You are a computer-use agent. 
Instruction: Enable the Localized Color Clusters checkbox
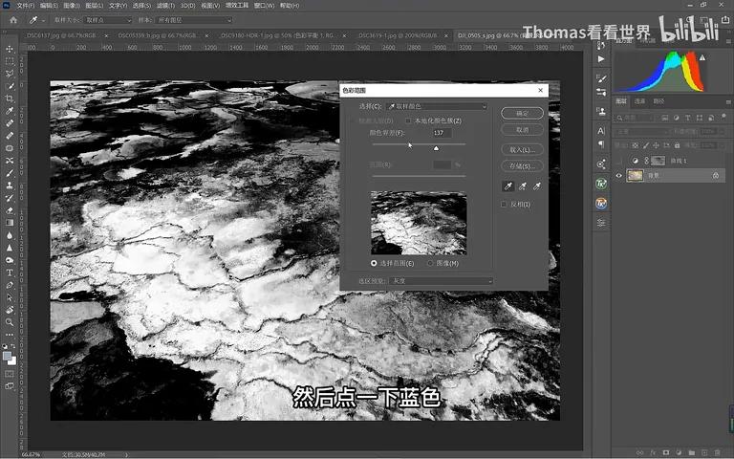click(408, 120)
